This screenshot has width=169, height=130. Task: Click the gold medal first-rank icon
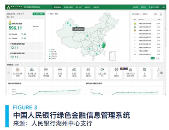(135, 23)
